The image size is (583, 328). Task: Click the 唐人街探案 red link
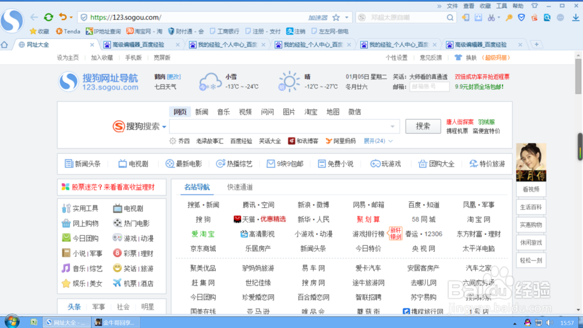click(x=460, y=122)
